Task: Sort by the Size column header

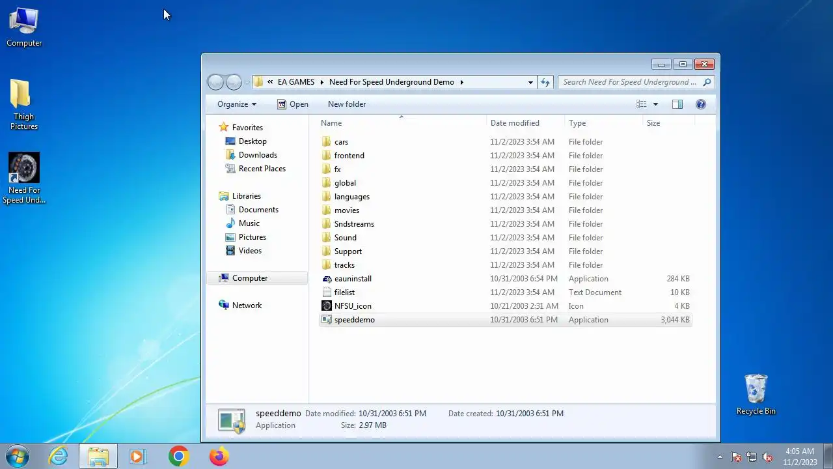Action: coord(668,123)
